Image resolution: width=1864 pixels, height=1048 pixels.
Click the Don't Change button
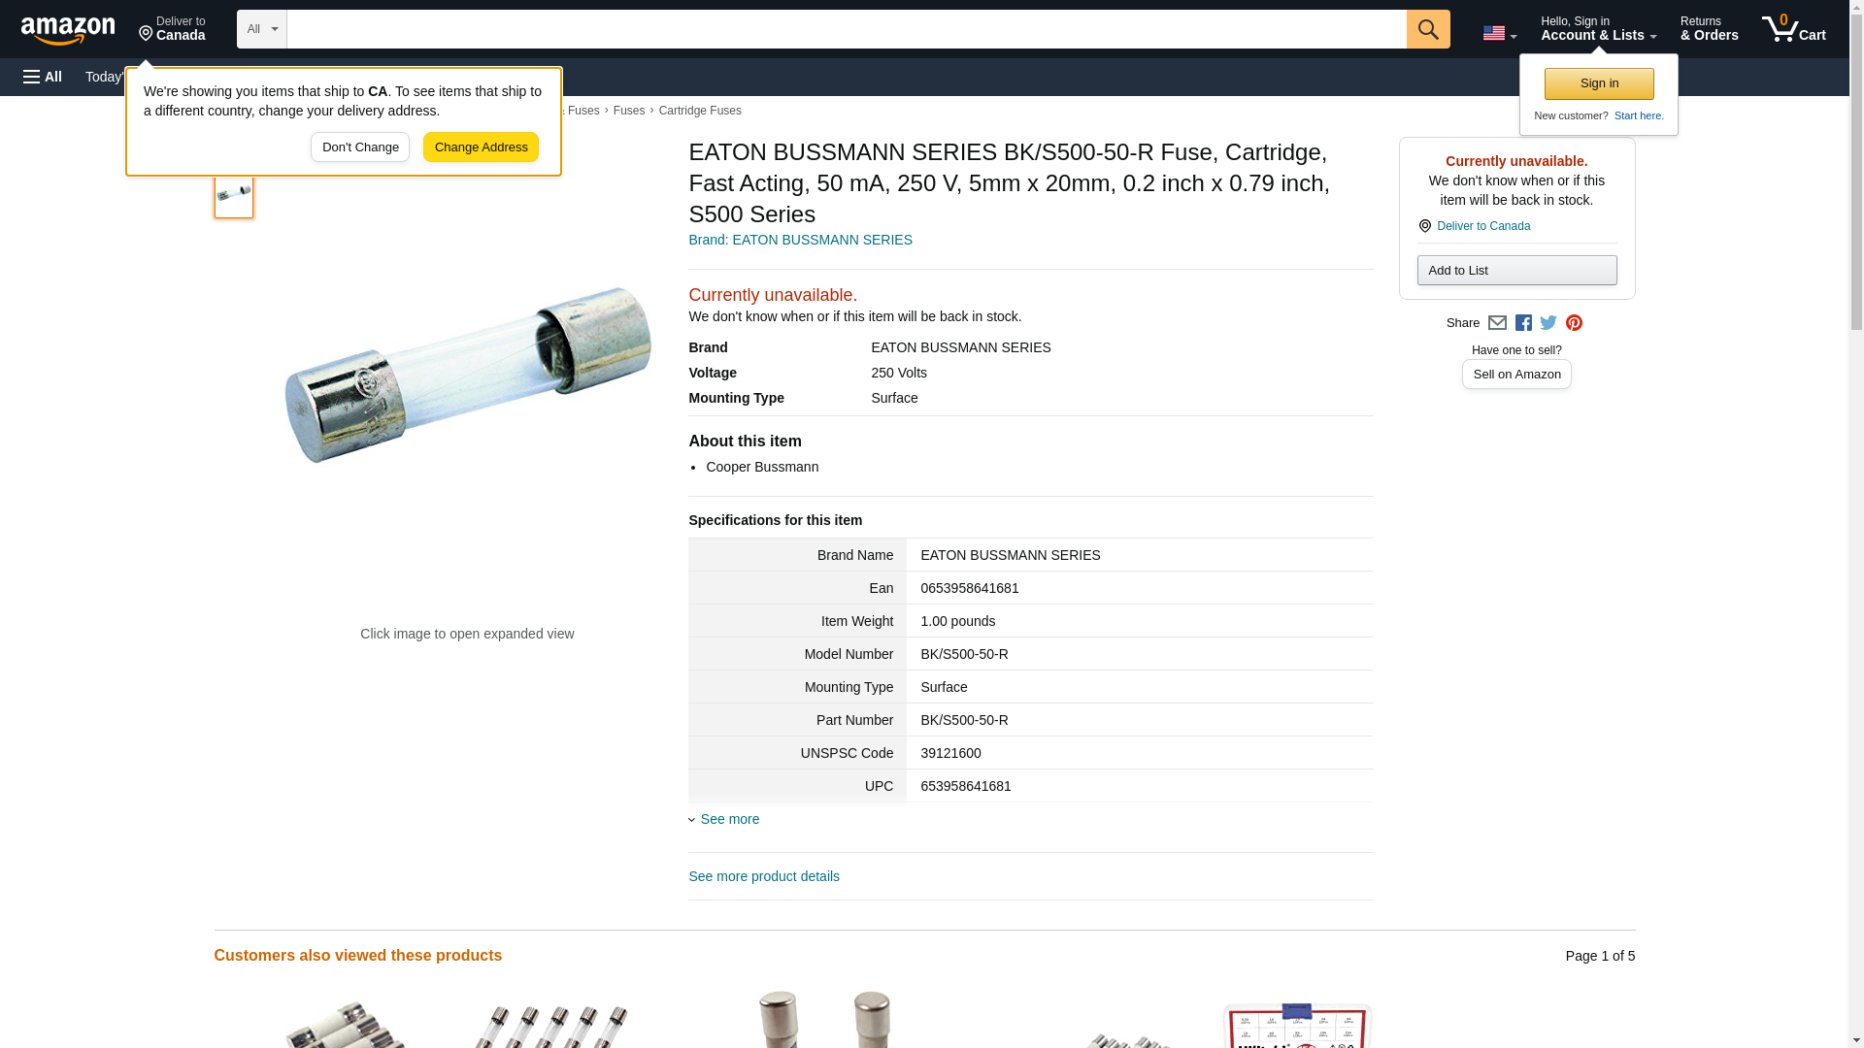(360, 147)
